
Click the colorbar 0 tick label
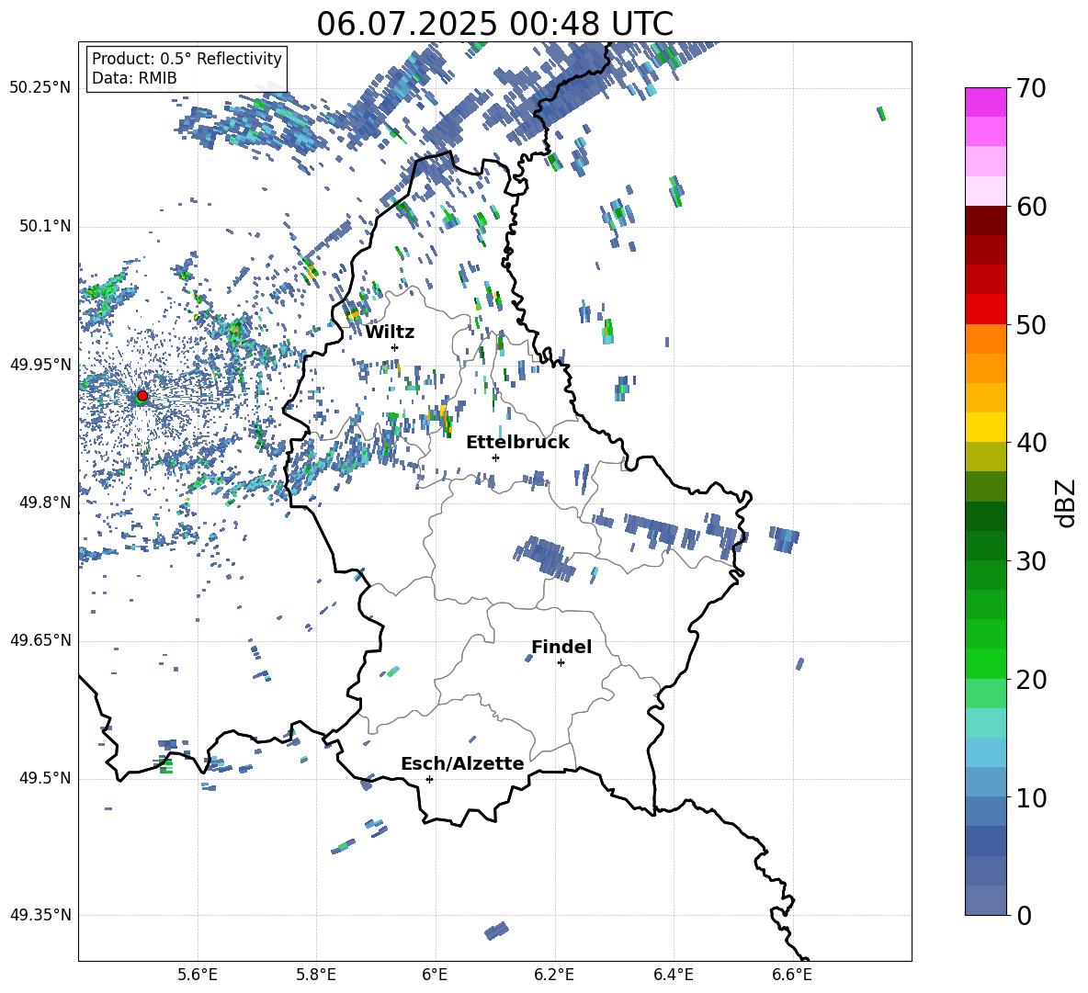point(1024,915)
